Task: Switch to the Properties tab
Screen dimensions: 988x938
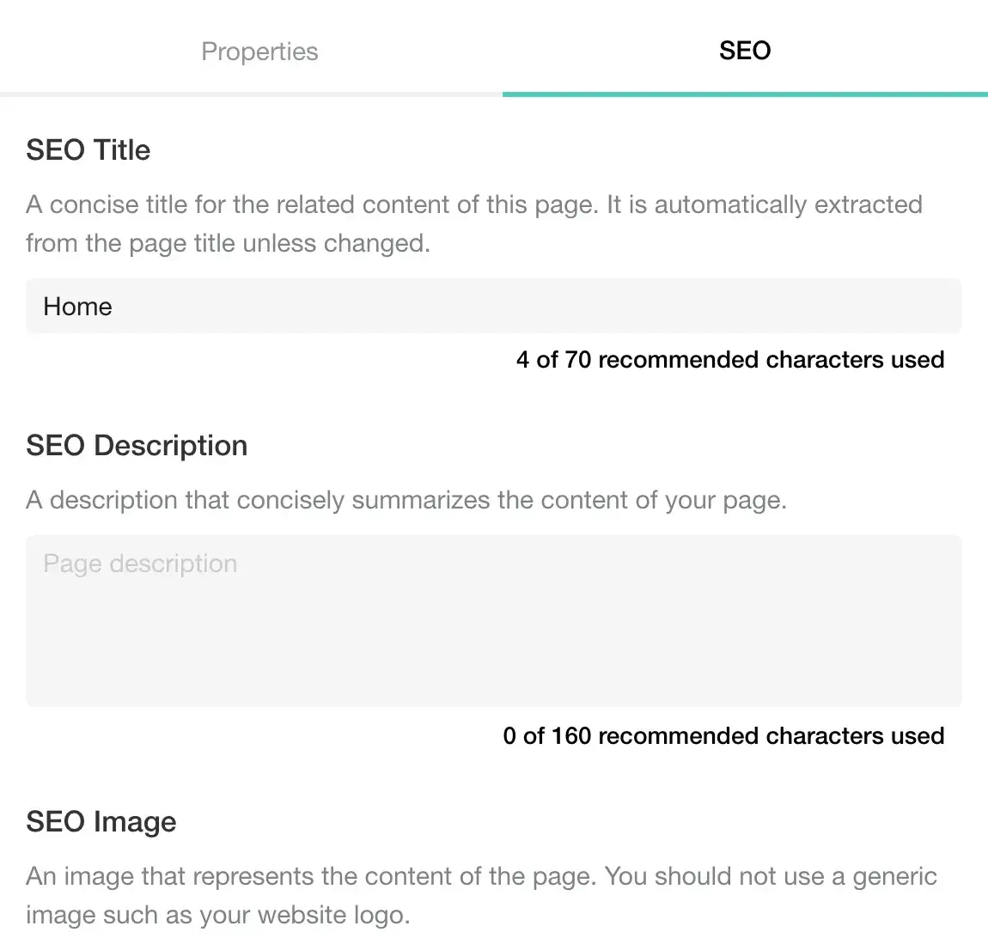Action: click(x=259, y=51)
